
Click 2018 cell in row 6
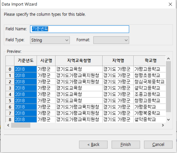click(x=25, y=107)
